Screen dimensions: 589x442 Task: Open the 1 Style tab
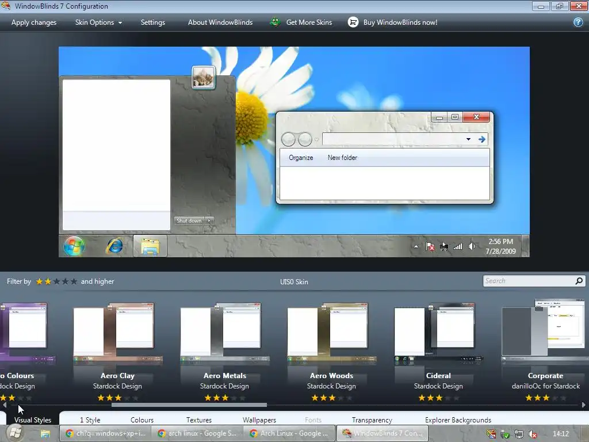(90, 420)
